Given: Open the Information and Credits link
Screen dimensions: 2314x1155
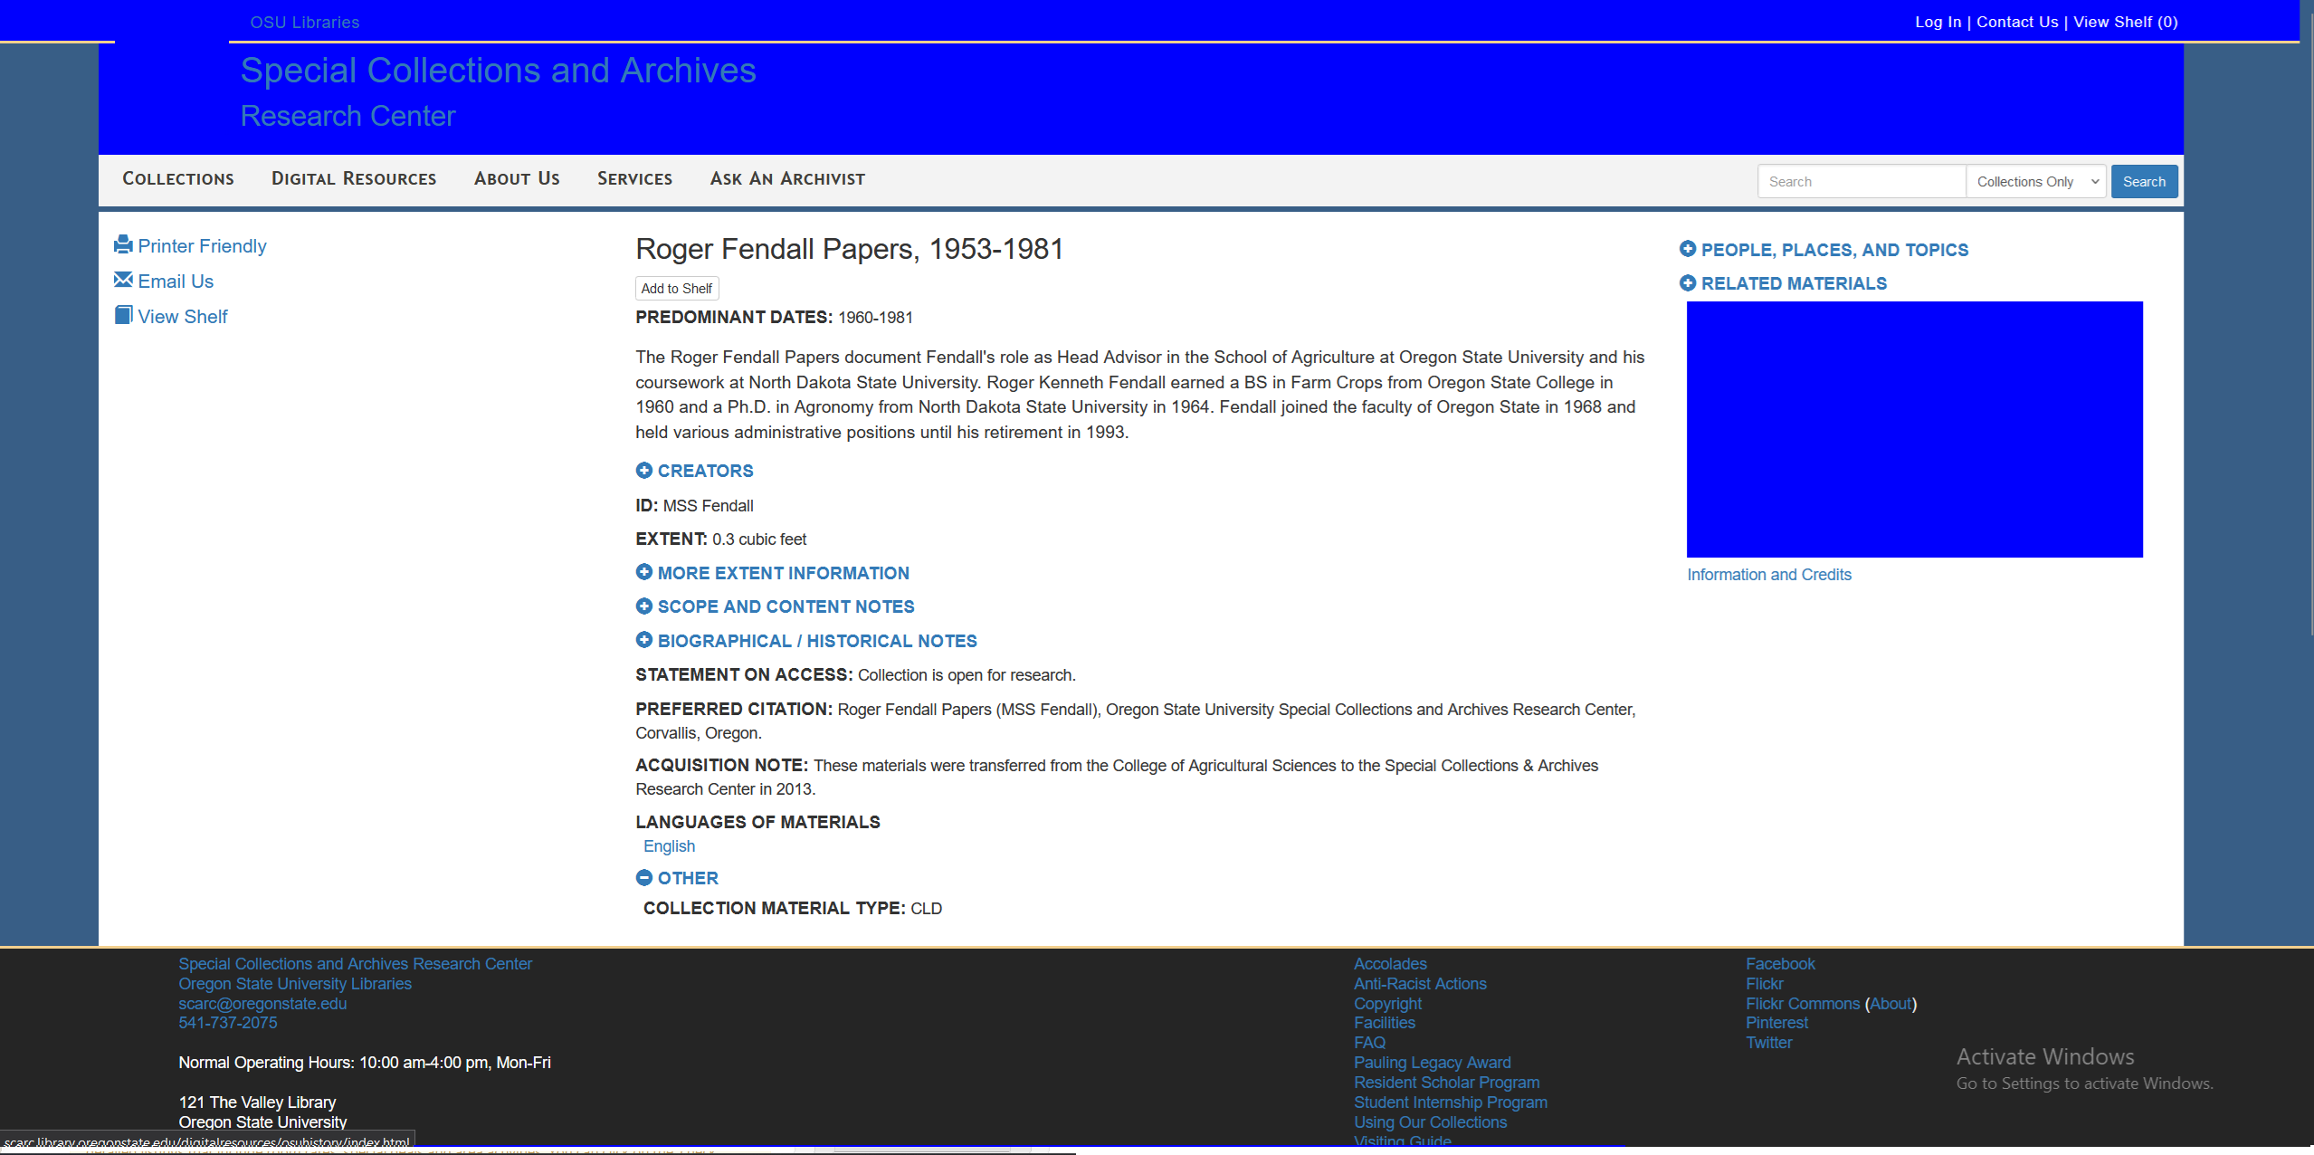Looking at the screenshot, I should pos(1768,575).
